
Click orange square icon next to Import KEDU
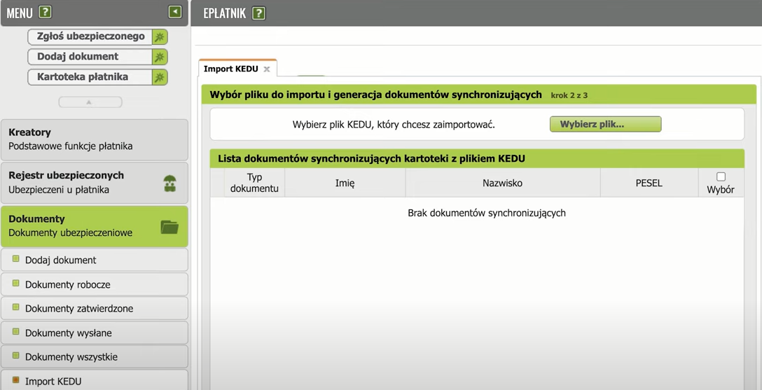coord(15,379)
